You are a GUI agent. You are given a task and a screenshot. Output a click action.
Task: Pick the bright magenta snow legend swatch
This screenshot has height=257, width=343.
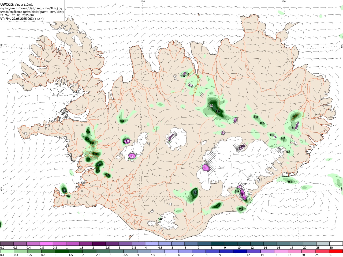(x=46, y=244)
